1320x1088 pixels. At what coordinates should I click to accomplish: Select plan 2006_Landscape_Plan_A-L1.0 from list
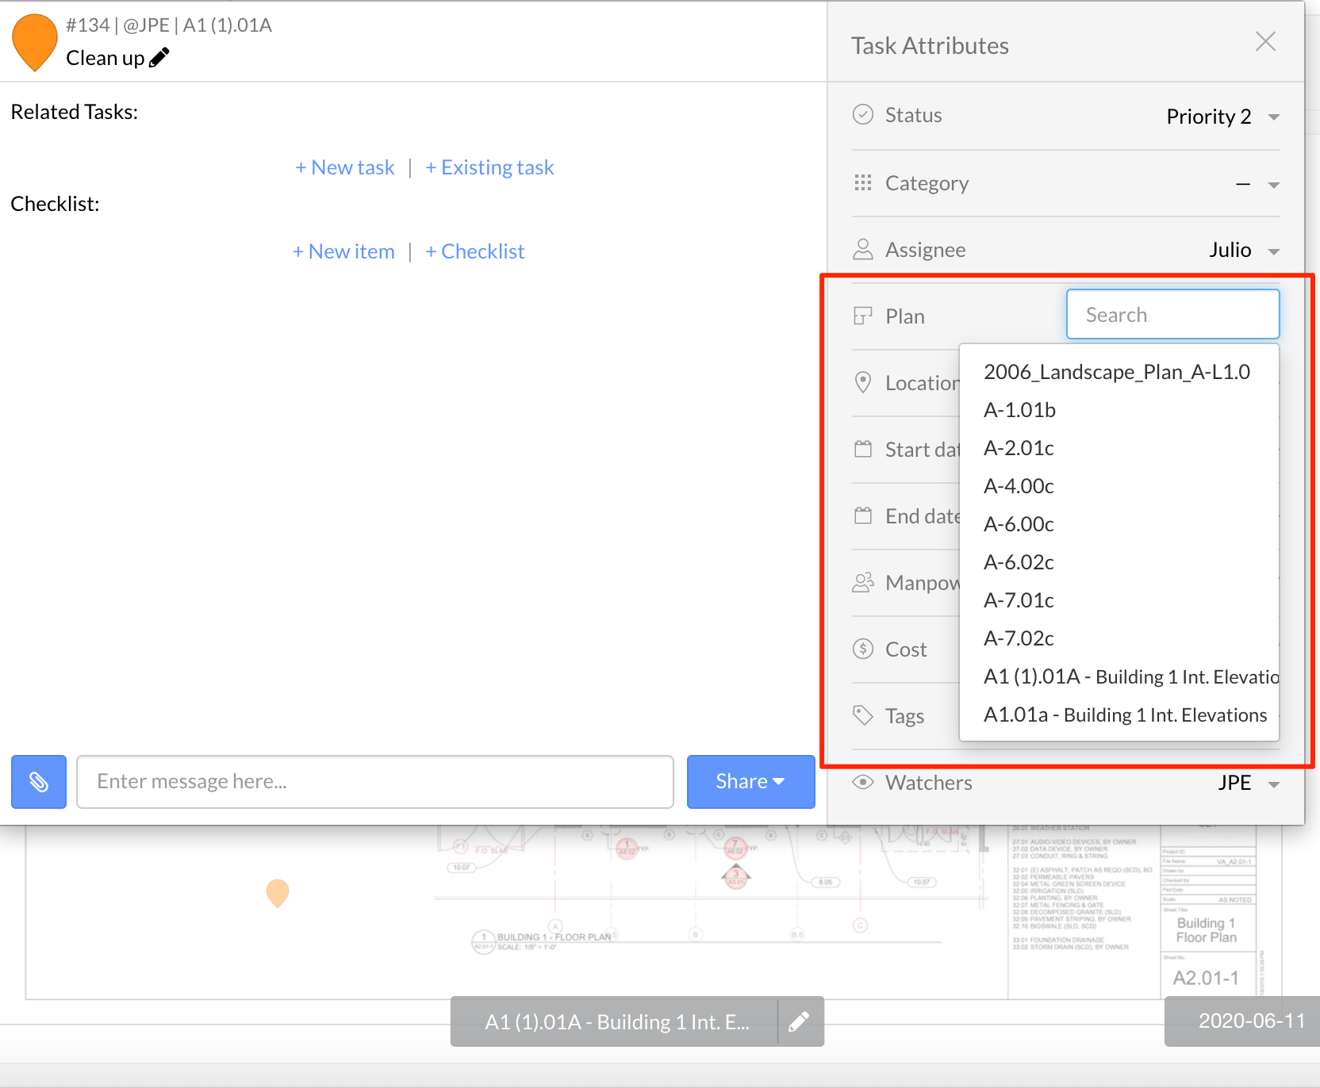(x=1116, y=372)
